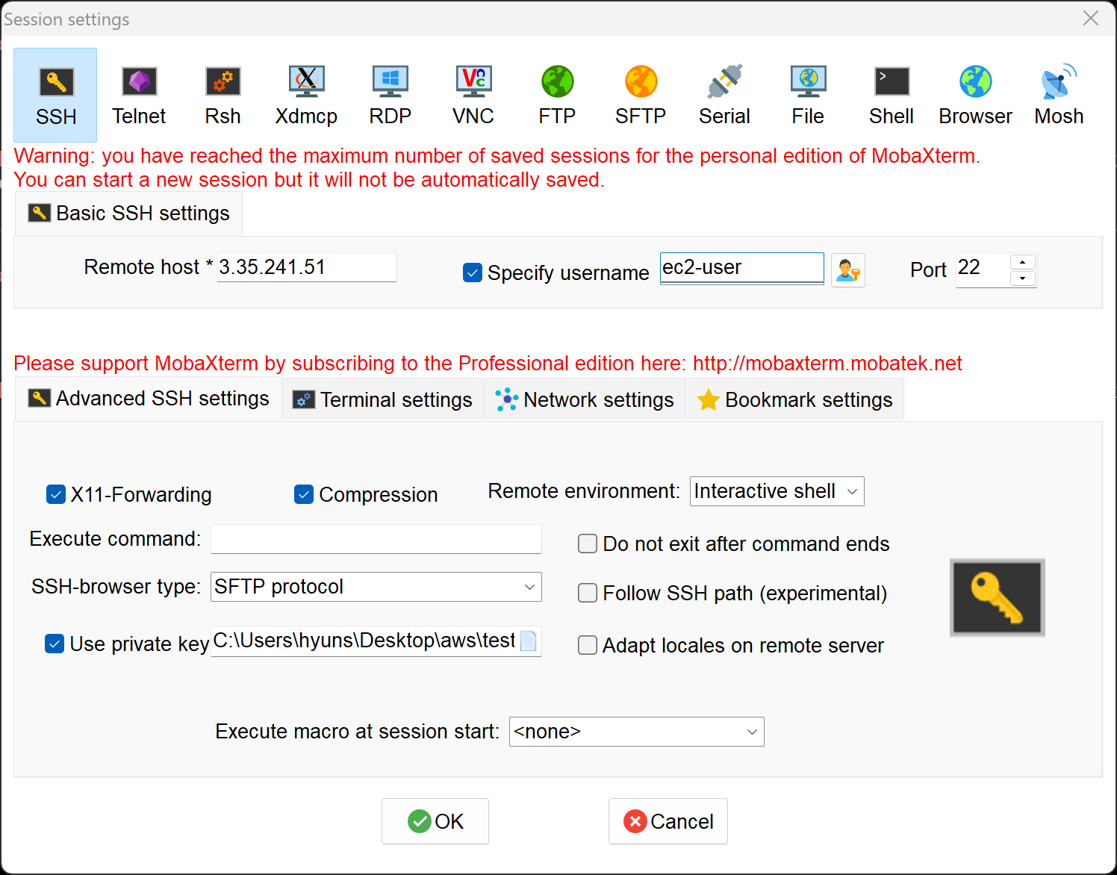Click the Professional edition support message

click(488, 364)
